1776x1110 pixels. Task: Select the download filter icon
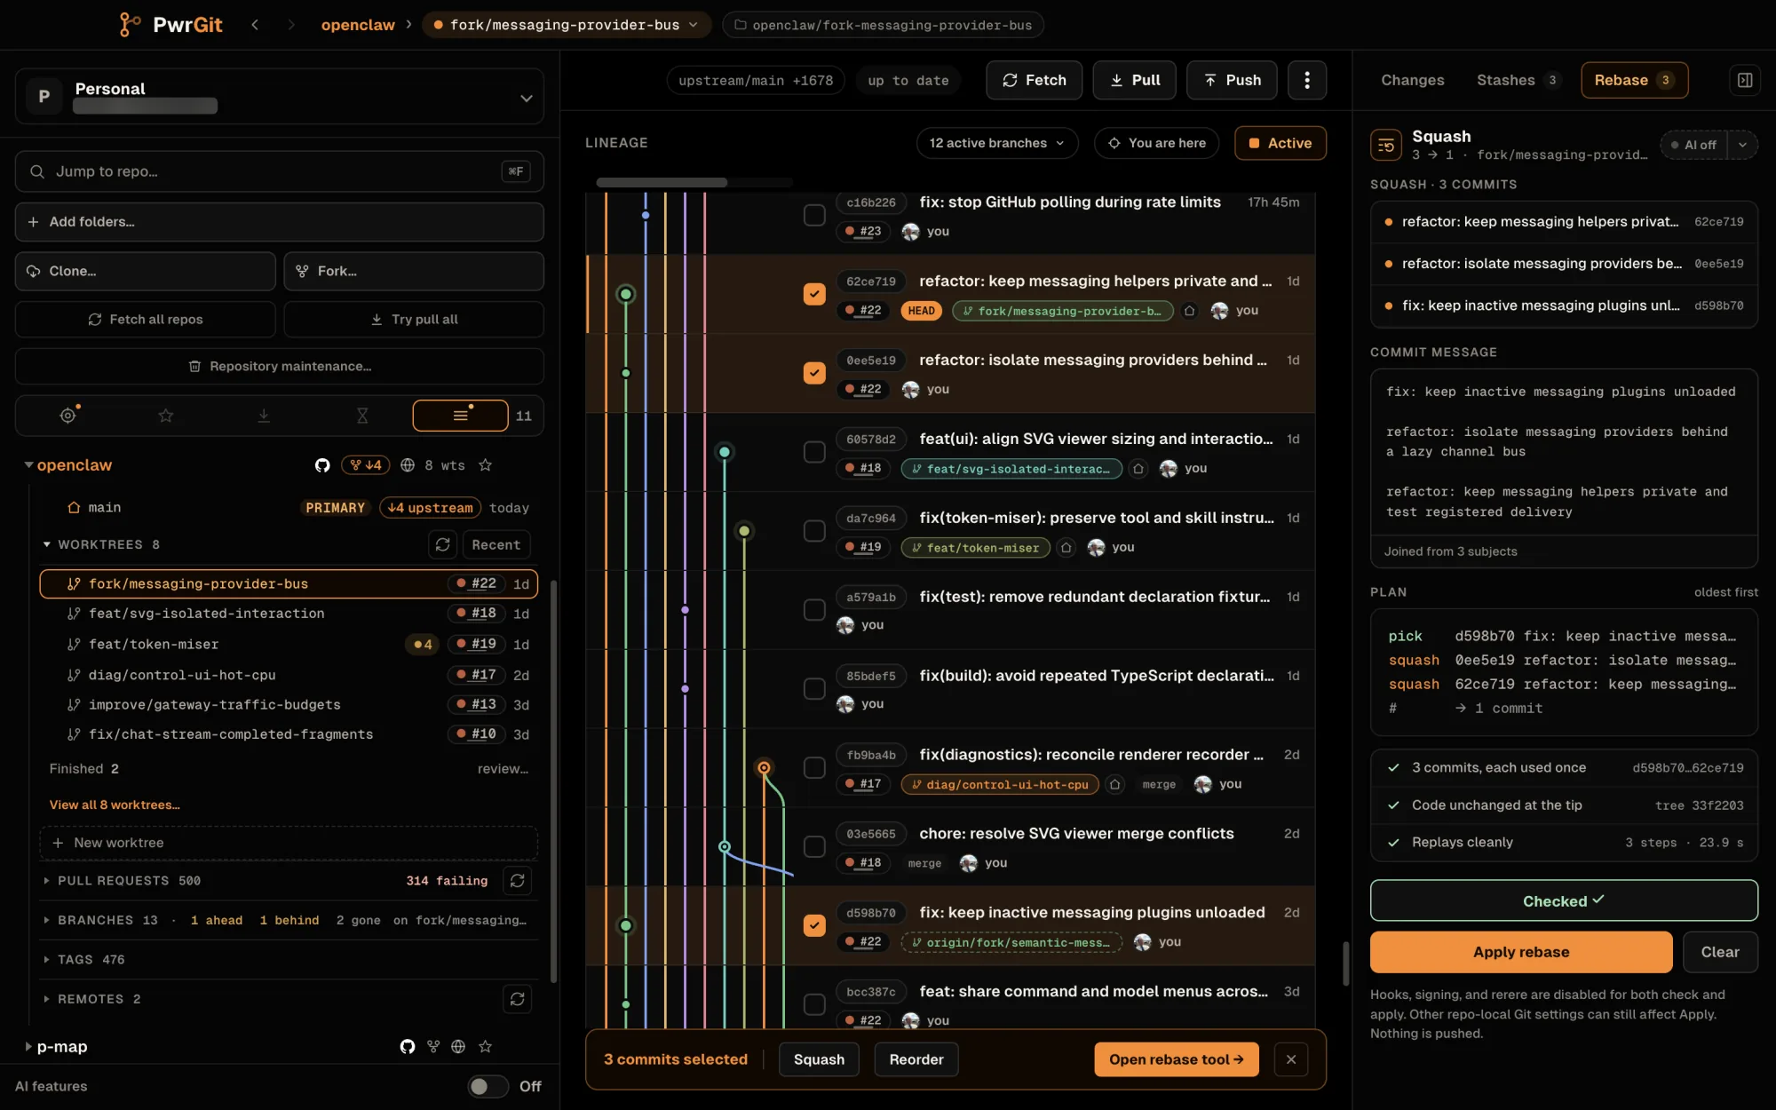[x=264, y=415]
